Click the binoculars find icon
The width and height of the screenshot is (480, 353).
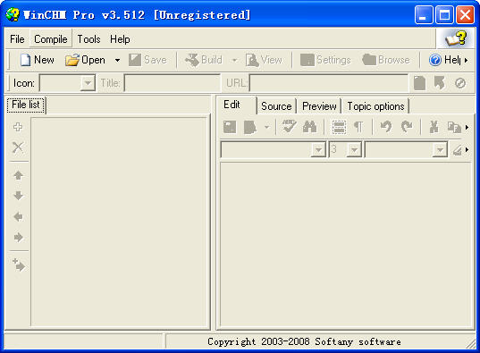(x=309, y=126)
